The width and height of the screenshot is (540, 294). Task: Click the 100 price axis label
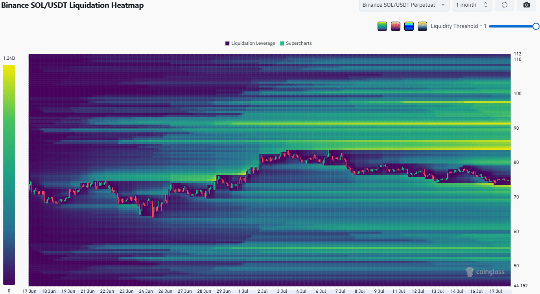518,94
